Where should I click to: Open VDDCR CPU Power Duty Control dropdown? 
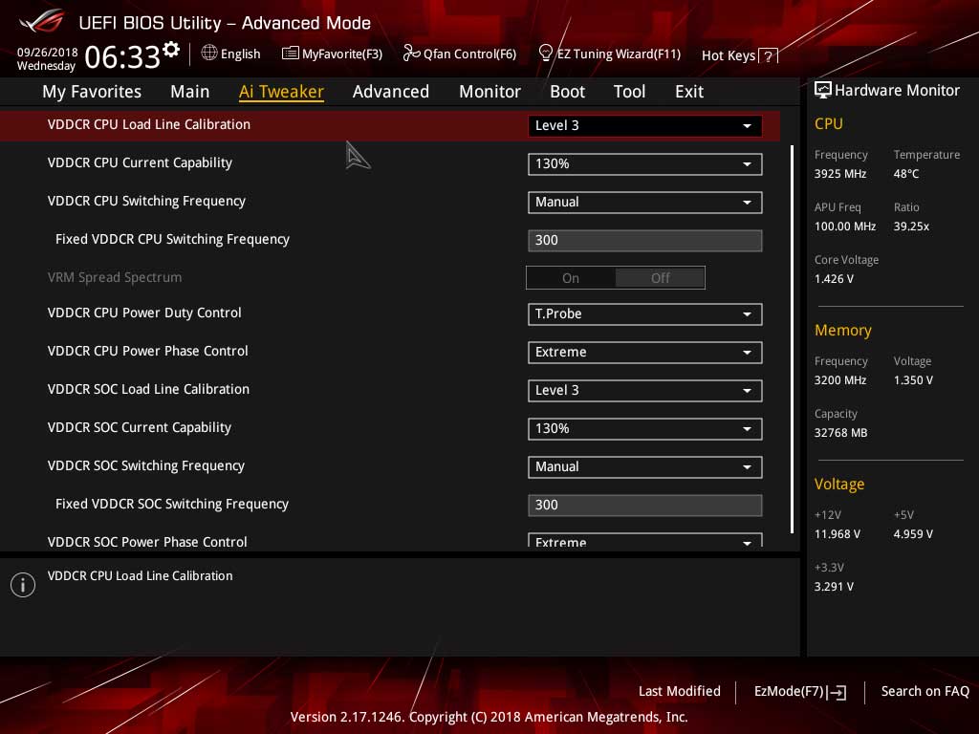click(x=645, y=313)
